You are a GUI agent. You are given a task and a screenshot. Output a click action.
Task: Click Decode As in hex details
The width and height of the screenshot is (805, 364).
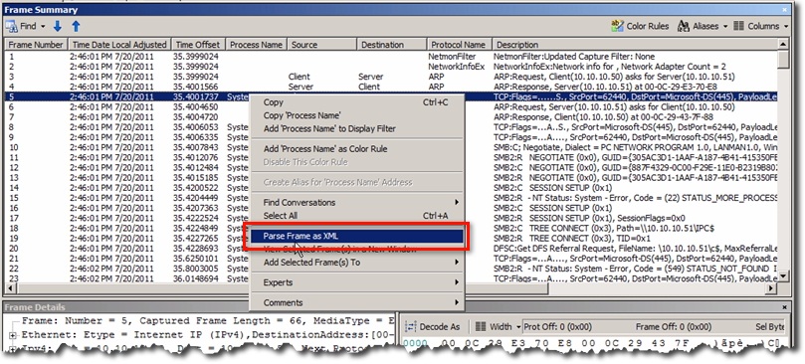tap(433, 326)
